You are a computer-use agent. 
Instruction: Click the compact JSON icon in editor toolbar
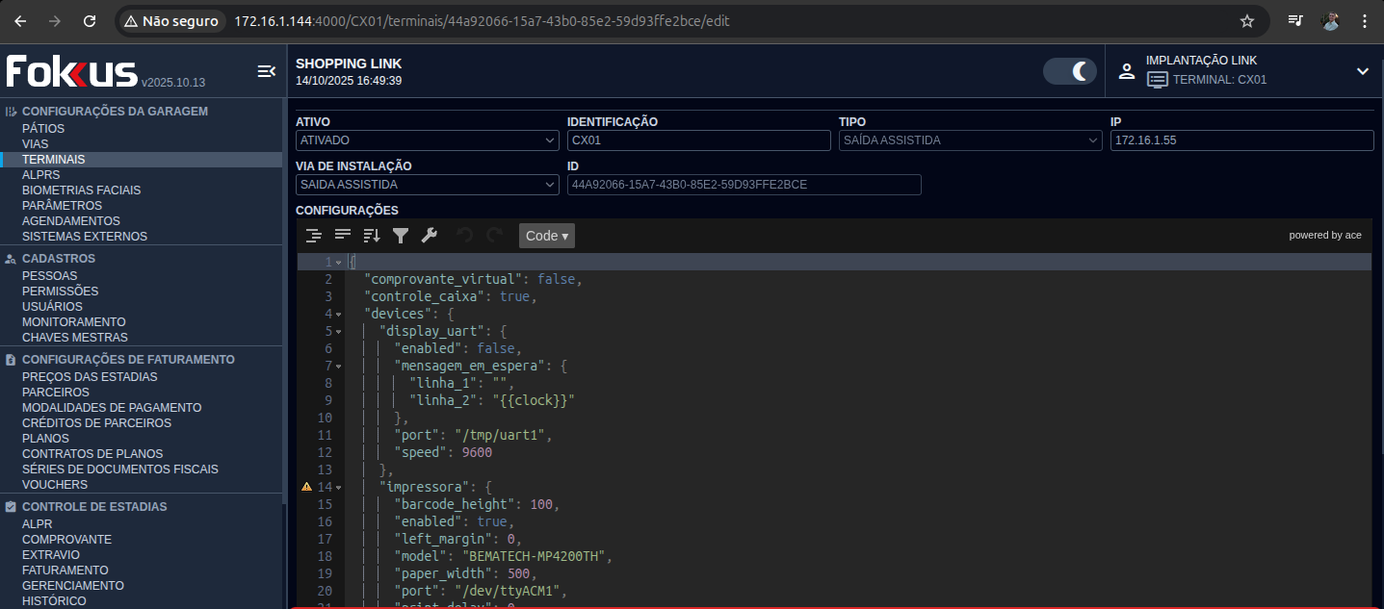click(343, 236)
